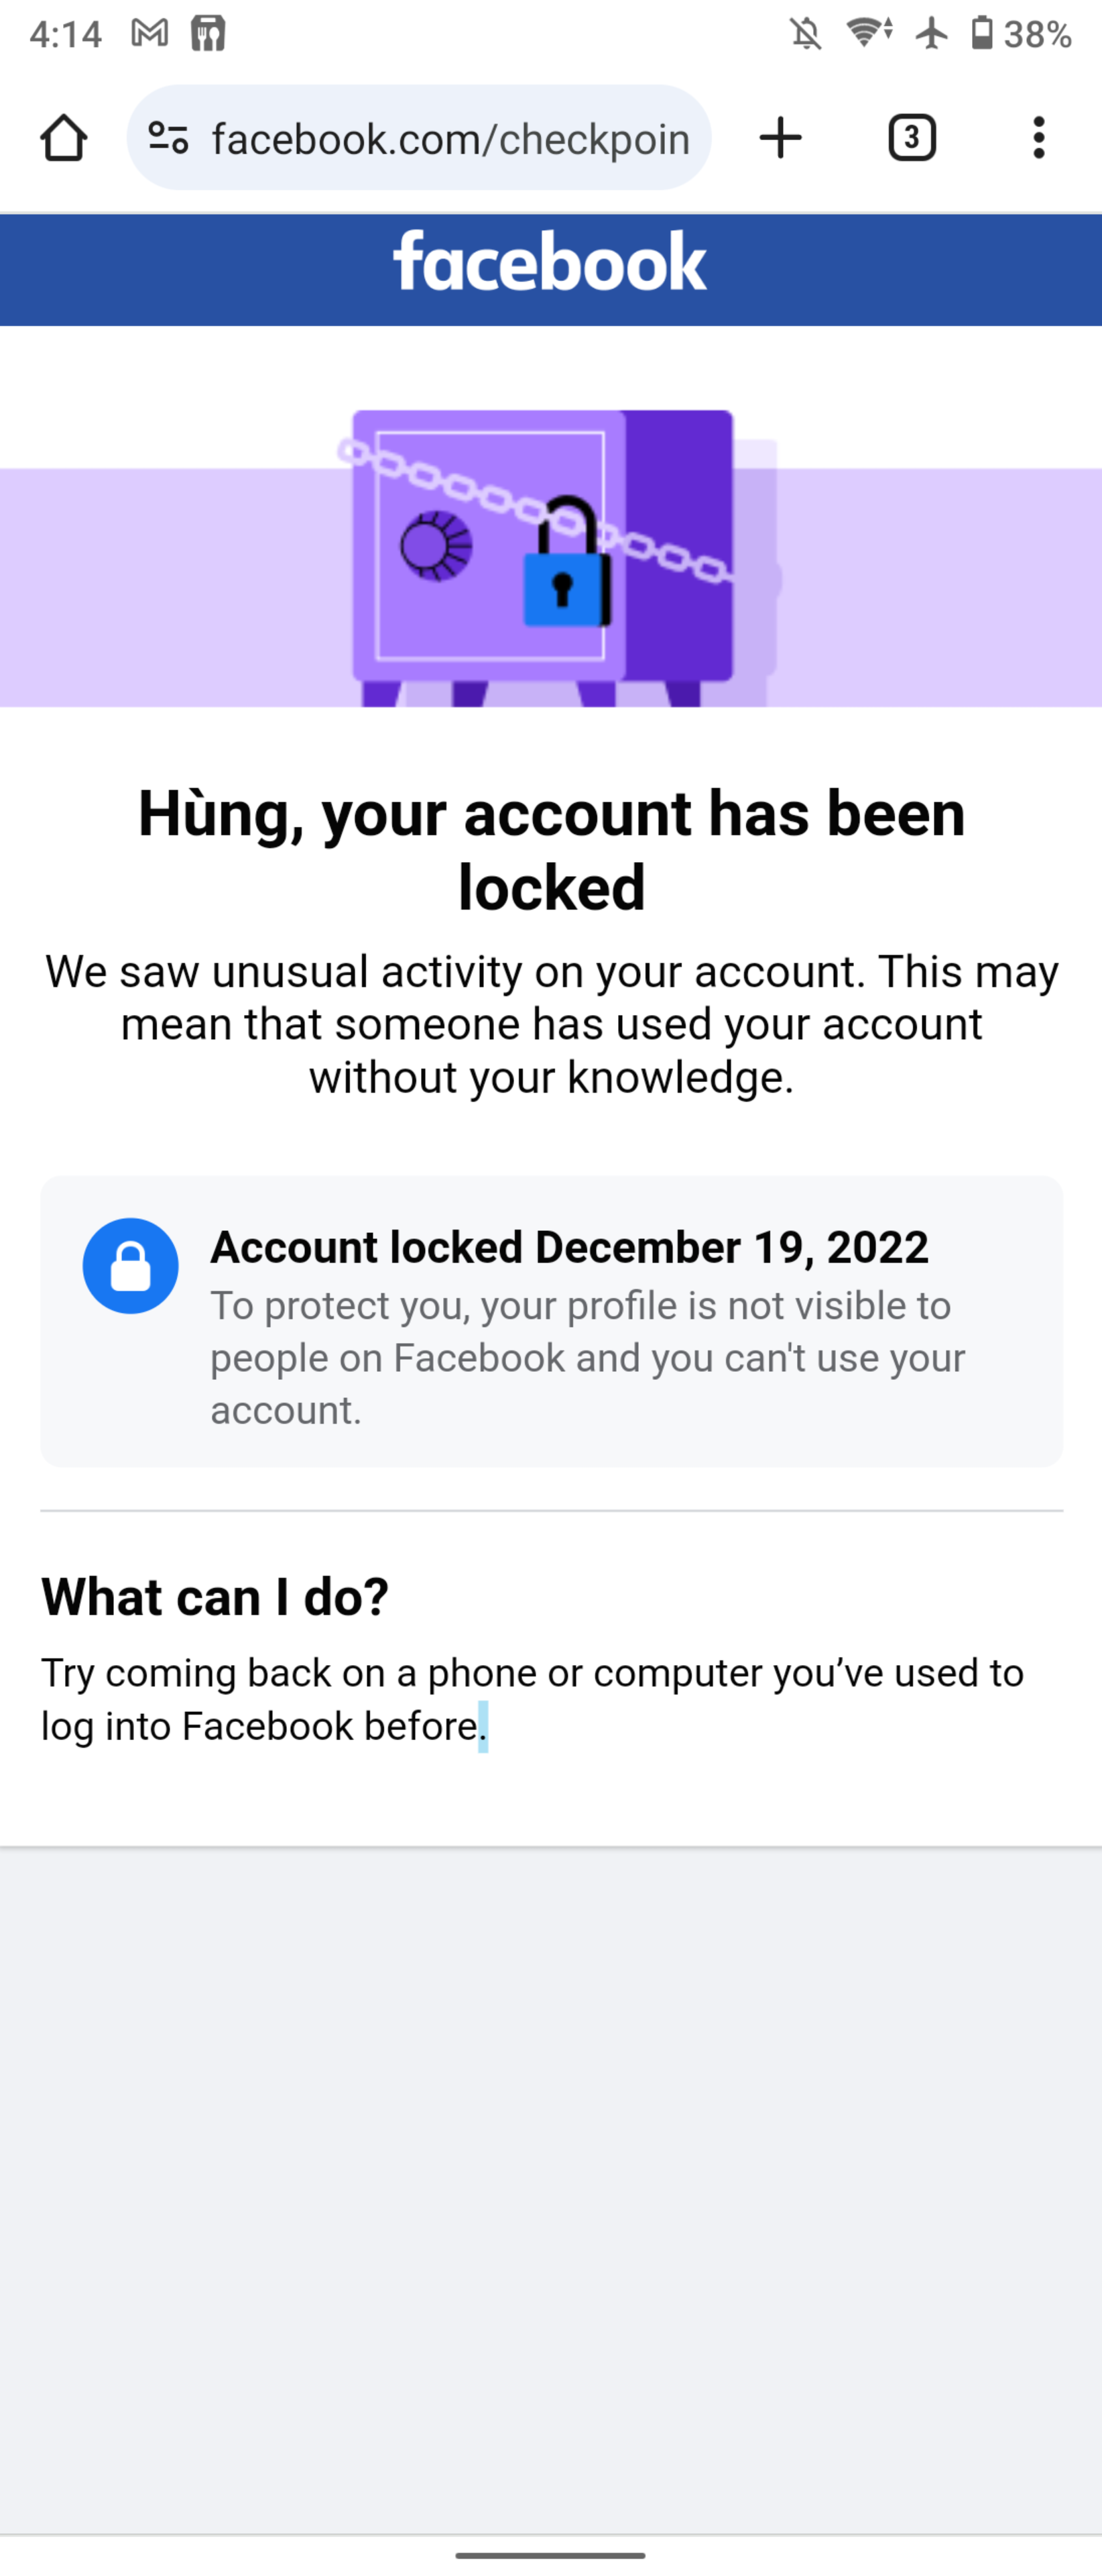Open a new tab with plus icon
Screen dimensions: 1102x2576
[780, 138]
